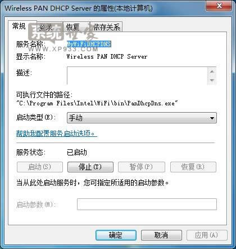Click the 暂停(P) pause button
The image size is (236, 249).
coord(142,167)
